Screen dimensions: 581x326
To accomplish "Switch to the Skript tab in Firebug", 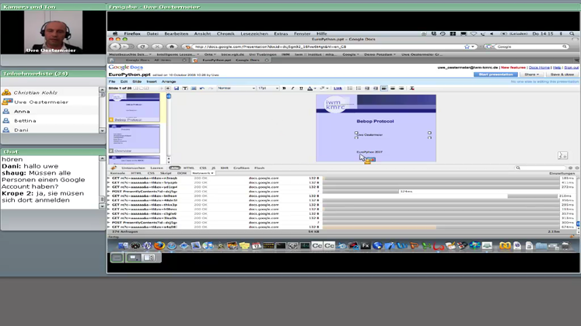I will [166, 173].
